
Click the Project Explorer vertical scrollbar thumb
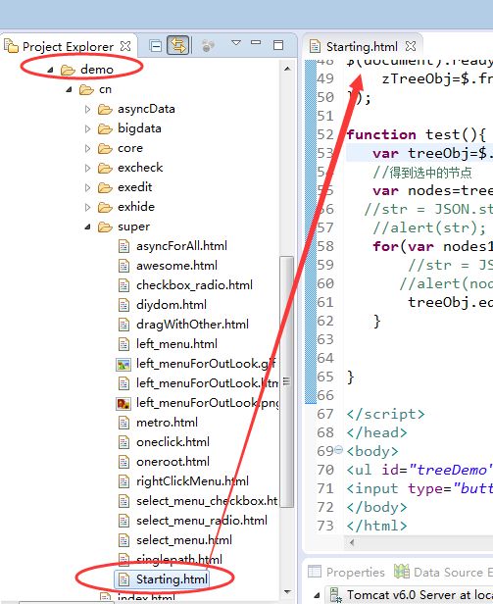coord(286,381)
